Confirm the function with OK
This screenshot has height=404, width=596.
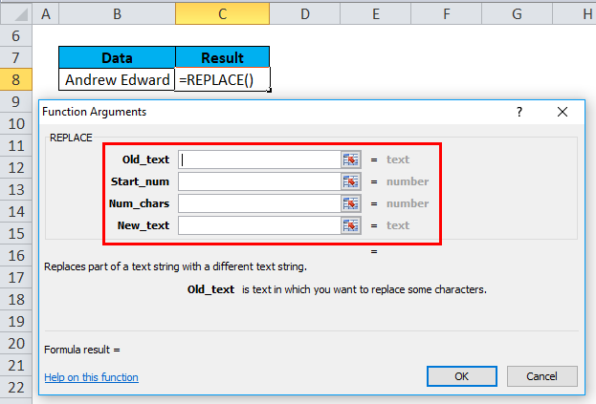click(462, 376)
